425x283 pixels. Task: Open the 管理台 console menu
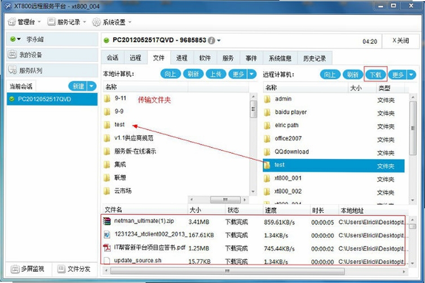[24, 22]
